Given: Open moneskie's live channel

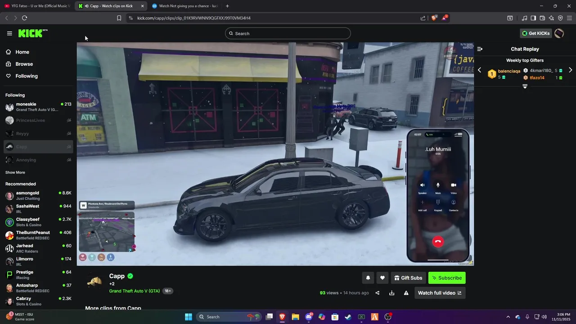Looking at the screenshot, I should [x=38, y=107].
